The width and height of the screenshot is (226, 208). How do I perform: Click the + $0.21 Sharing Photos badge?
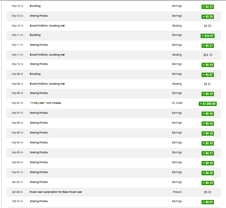pyautogui.click(x=207, y=46)
